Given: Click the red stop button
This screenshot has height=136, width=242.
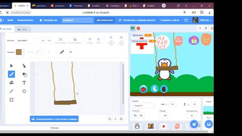Looking at the screenshot, I should (138, 28).
